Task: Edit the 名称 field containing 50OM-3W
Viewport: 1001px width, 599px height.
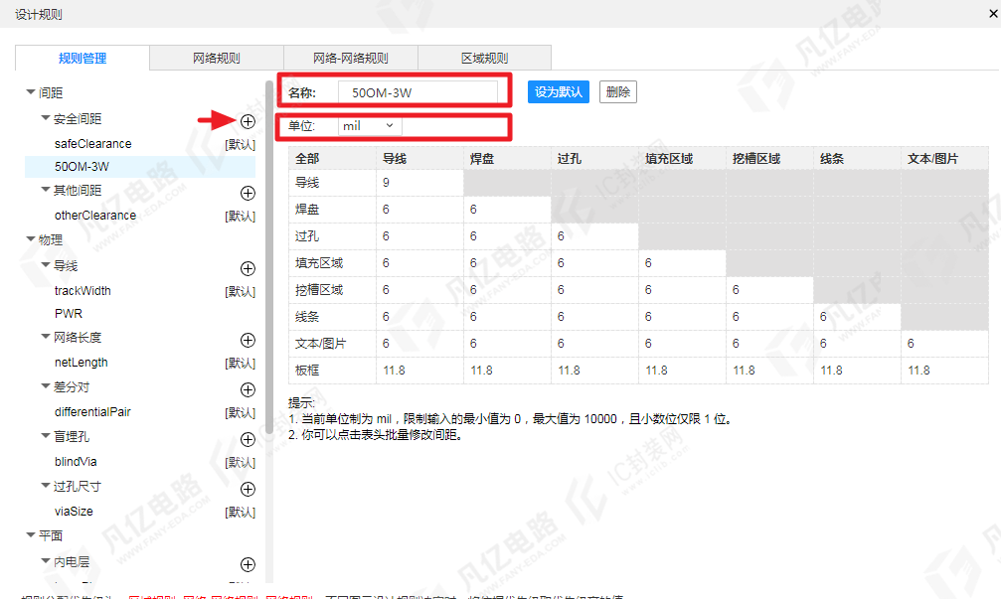Action: point(418,92)
